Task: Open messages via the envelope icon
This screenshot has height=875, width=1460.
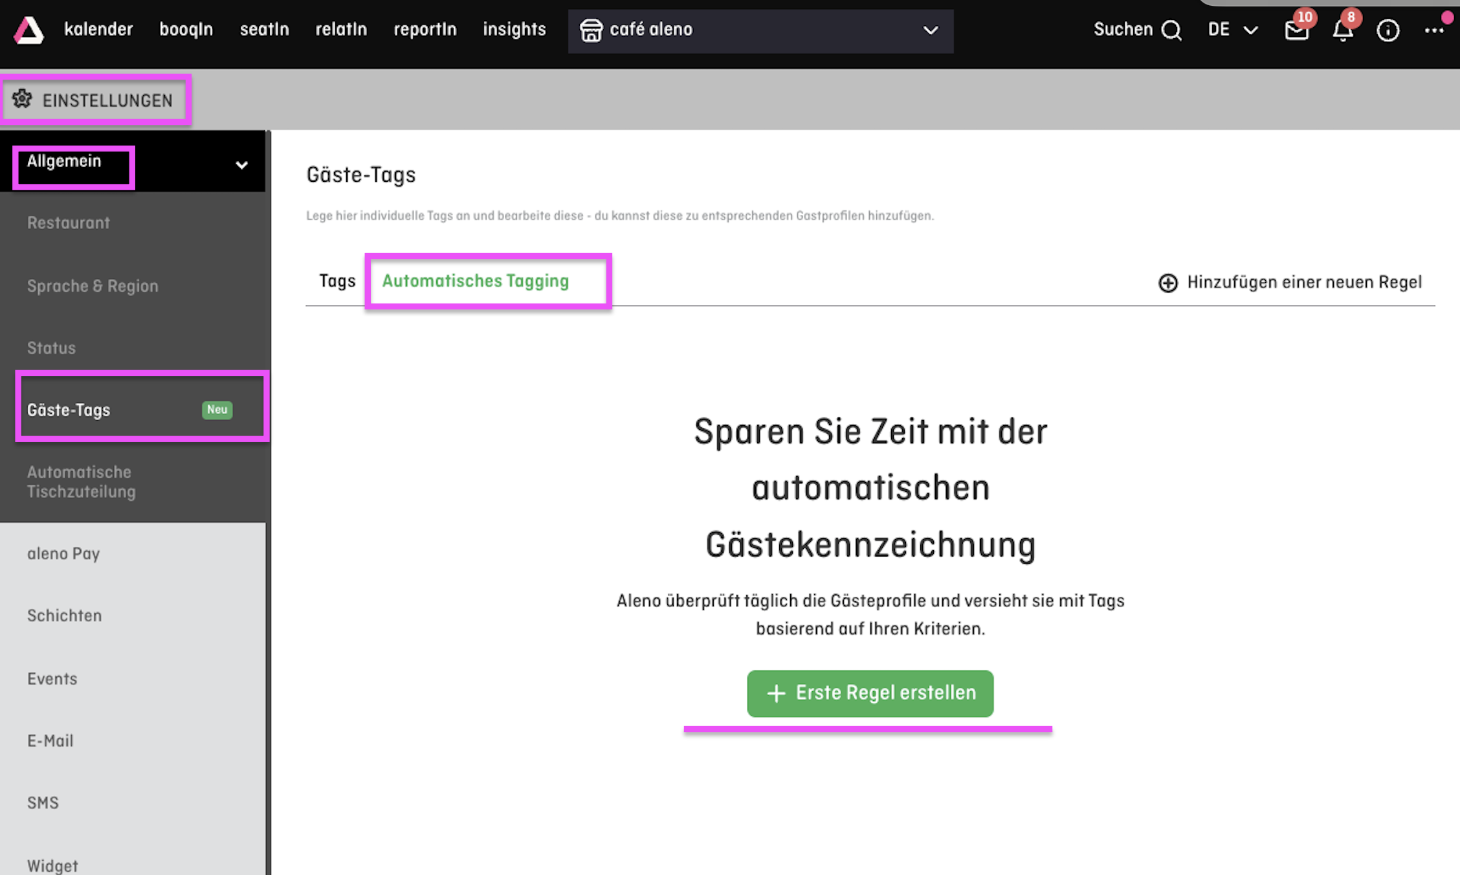Action: (x=1296, y=30)
